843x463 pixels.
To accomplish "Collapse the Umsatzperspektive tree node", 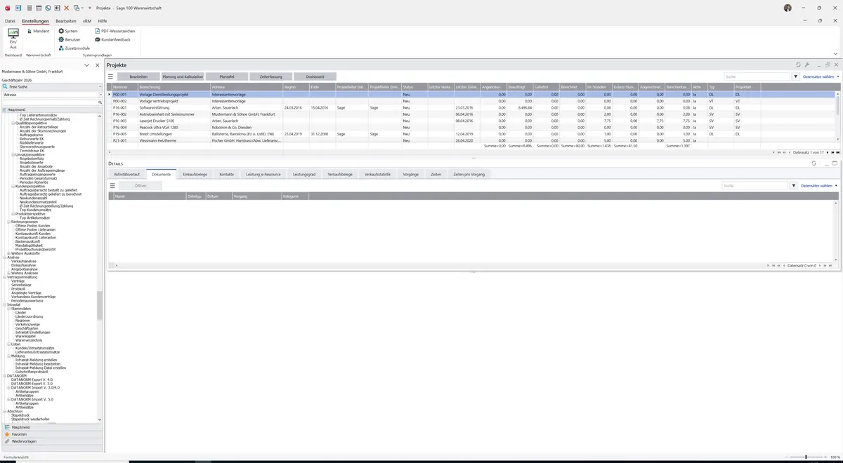I will pyautogui.click(x=13, y=154).
